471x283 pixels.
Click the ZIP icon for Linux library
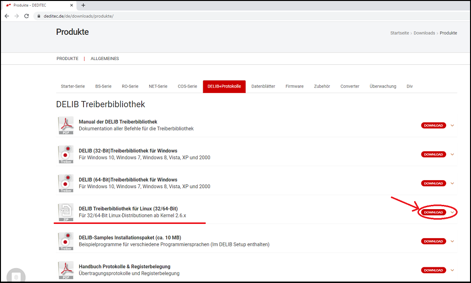[x=66, y=212]
